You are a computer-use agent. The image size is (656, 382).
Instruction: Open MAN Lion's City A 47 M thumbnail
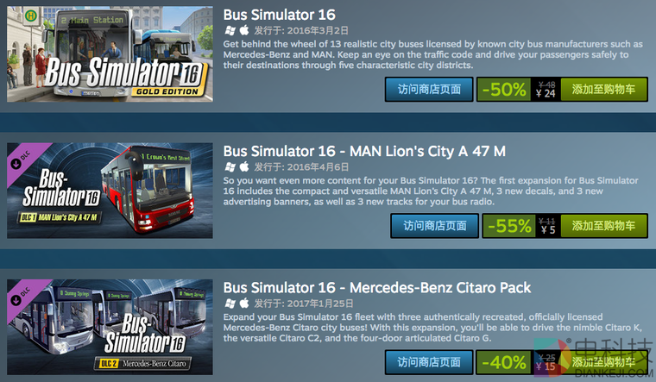pos(110,191)
